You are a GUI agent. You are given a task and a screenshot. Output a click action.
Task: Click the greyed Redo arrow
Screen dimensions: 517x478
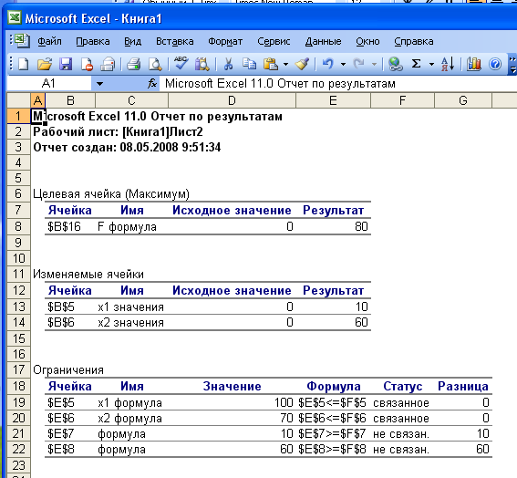[x=358, y=64]
